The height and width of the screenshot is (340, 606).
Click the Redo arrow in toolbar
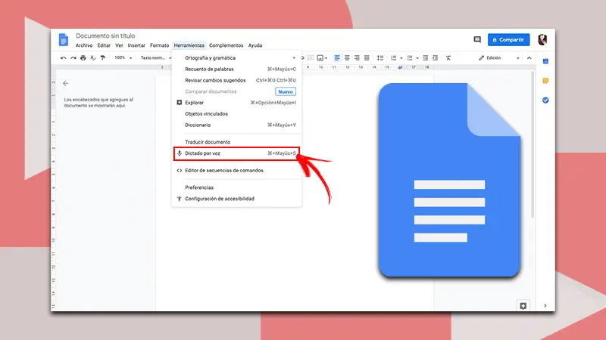click(73, 58)
